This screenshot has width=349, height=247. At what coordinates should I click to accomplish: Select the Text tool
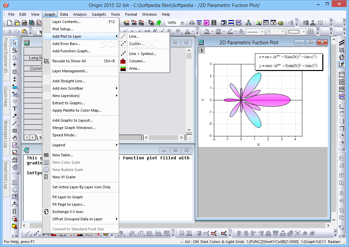tap(14, 108)
